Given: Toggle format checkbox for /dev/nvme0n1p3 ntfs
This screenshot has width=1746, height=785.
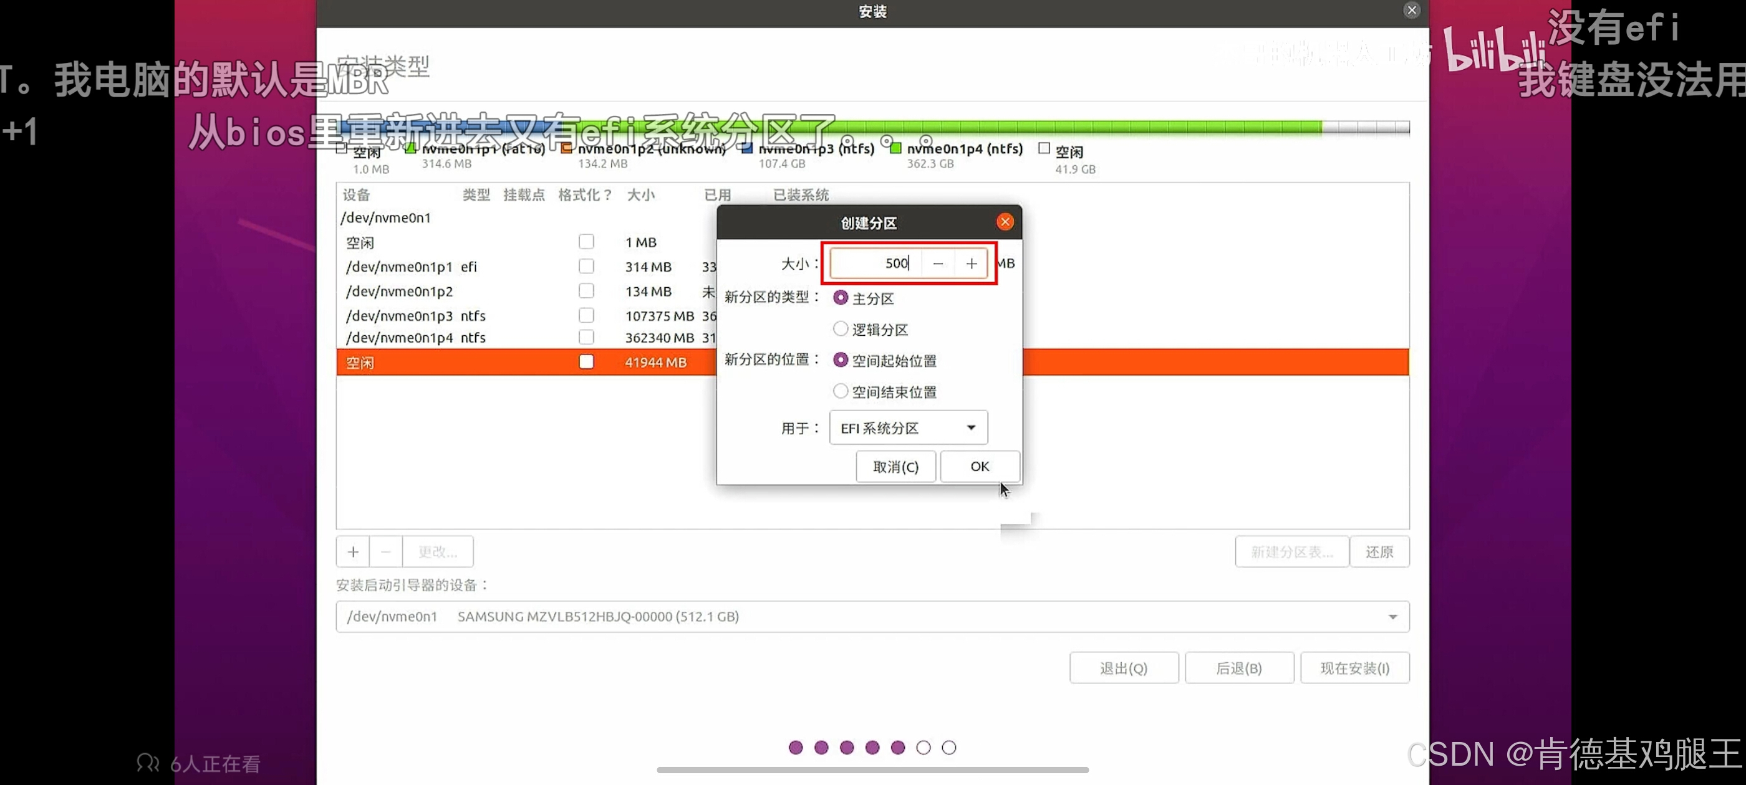Looking at the screenshot, I should pyautogui.click(x=586, y=316).
